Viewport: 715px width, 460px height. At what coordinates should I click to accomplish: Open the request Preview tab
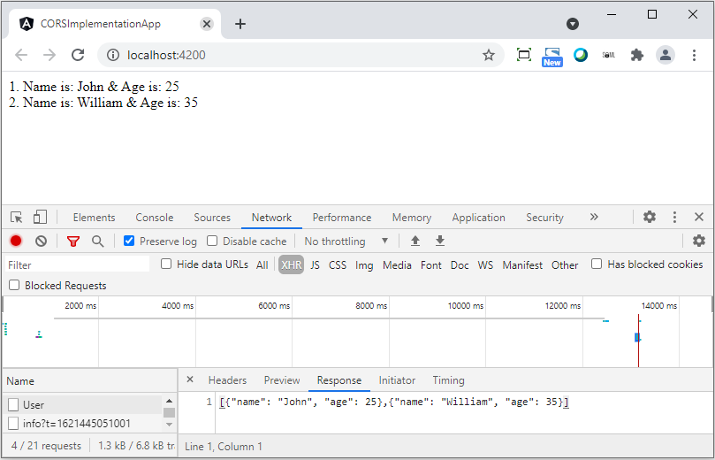click(282, 380)
